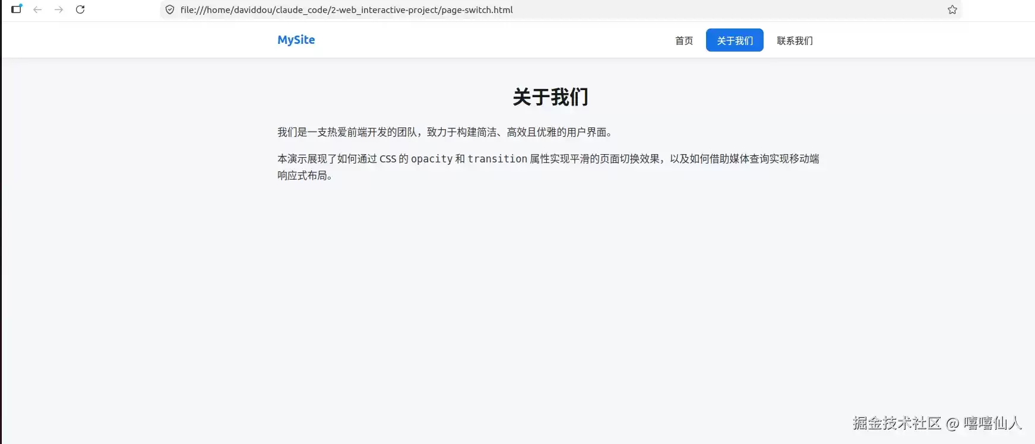Click the browser back arrow
This screenshot has width=1035, height=444.
tap(37, 9)
